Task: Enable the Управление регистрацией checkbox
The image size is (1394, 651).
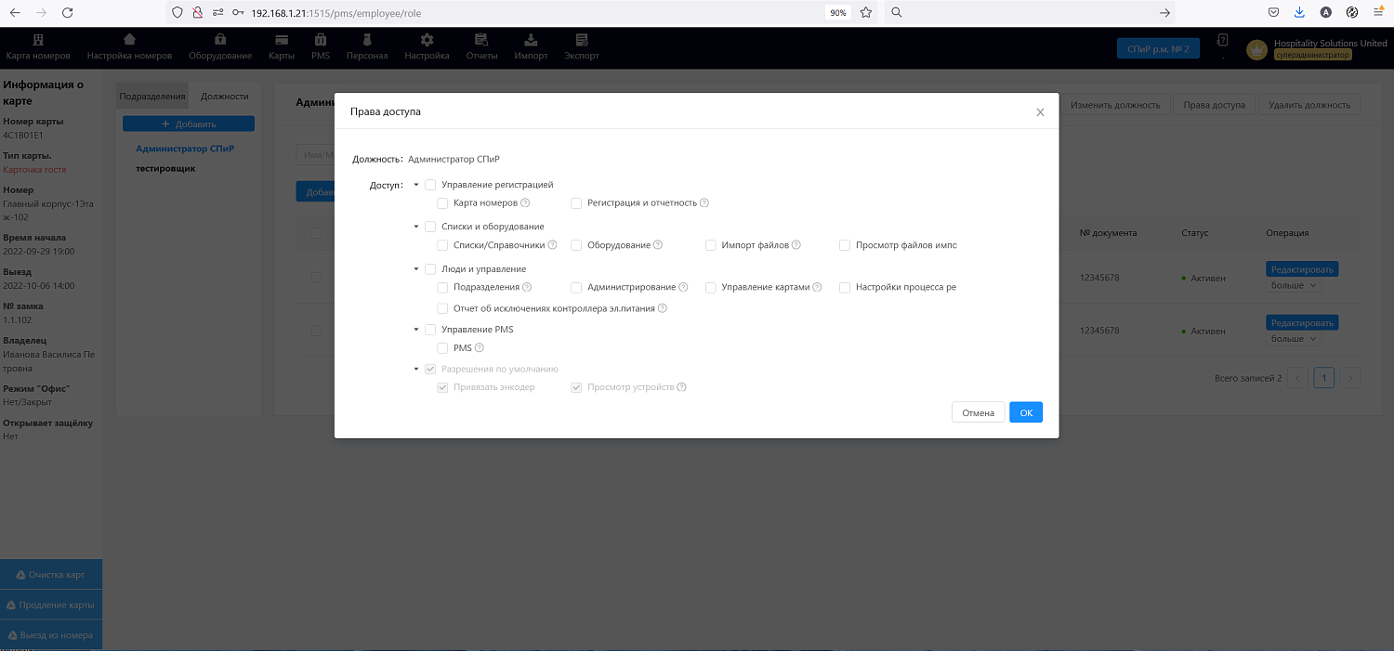Action: click(x=429, y=184)
